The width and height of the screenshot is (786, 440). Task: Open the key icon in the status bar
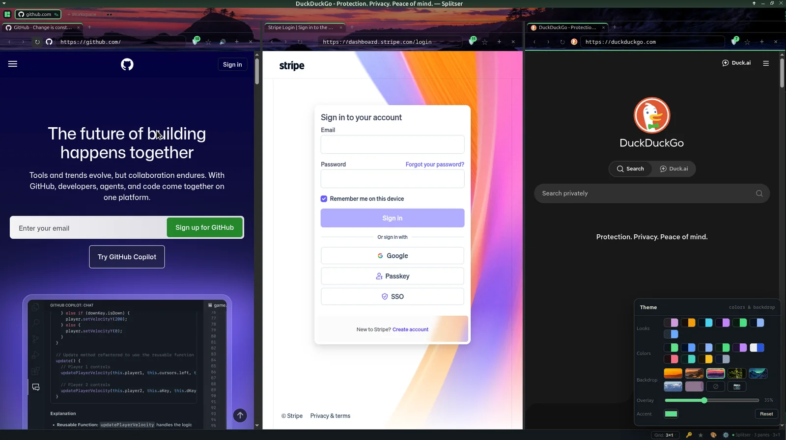pos(689,435)
